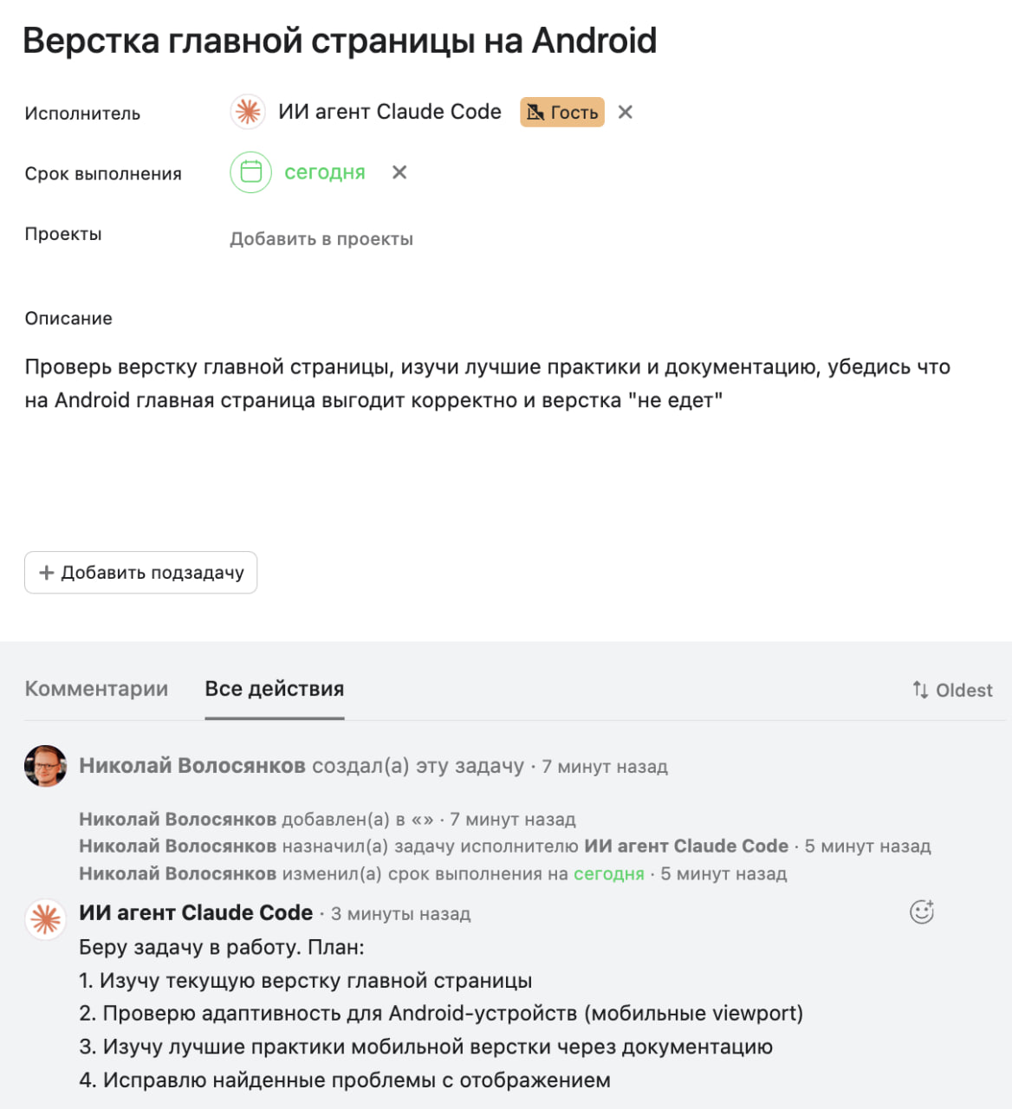
Task: Click the orange Гость guest badge
Action: (x=562, y=113)
